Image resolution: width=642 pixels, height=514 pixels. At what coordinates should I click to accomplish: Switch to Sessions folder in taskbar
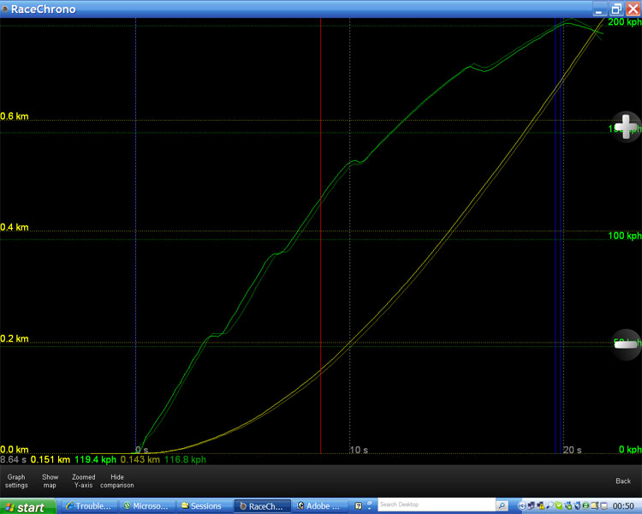click(200, 506)
